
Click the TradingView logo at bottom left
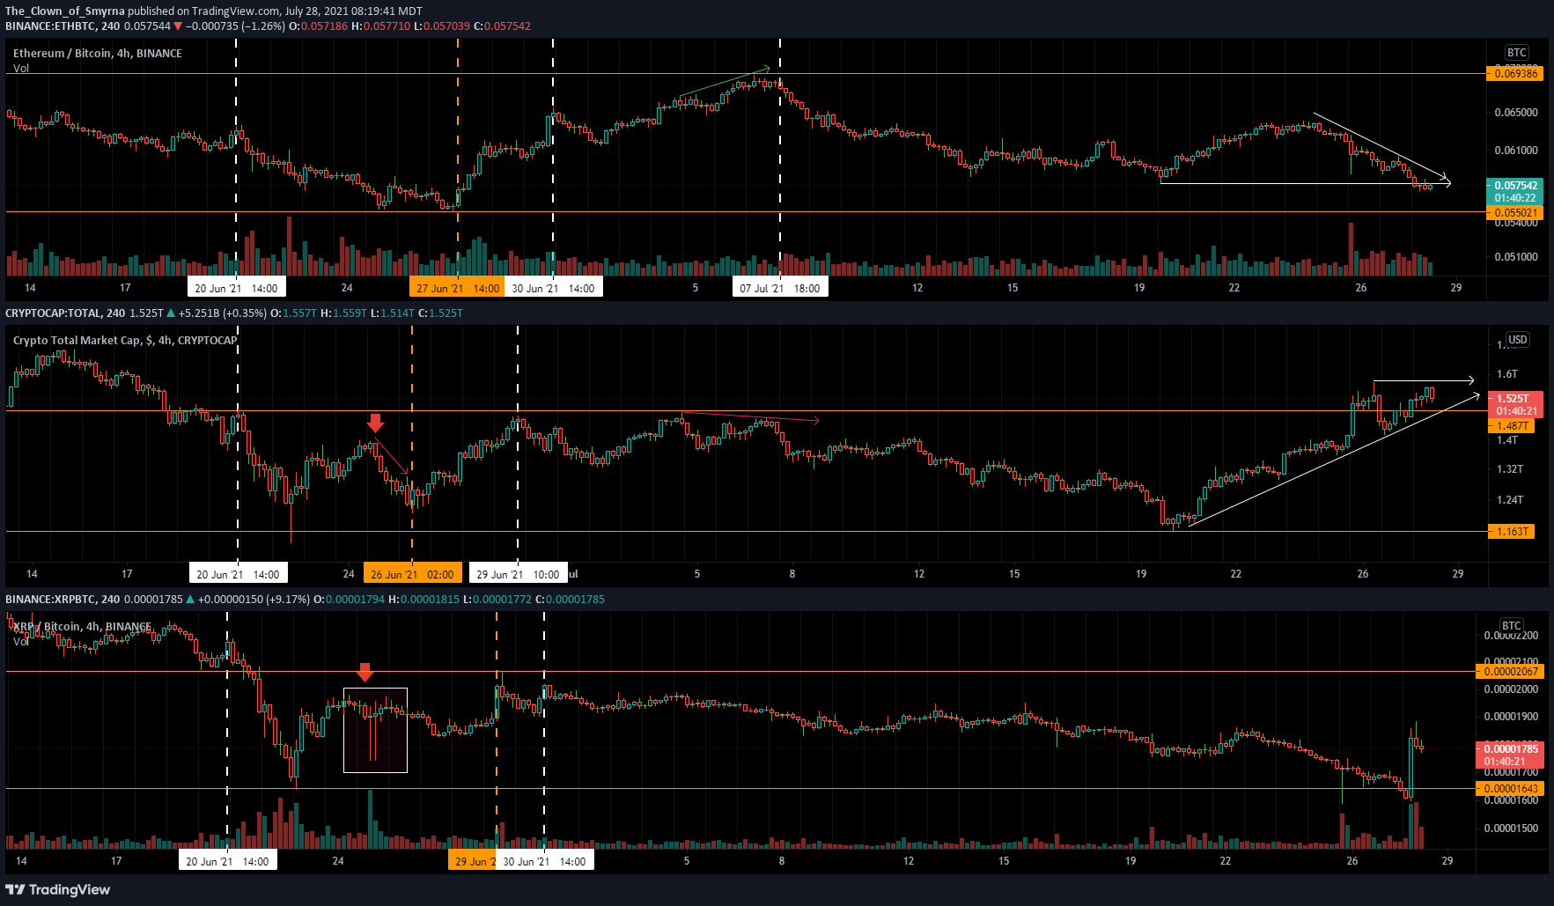58,889
